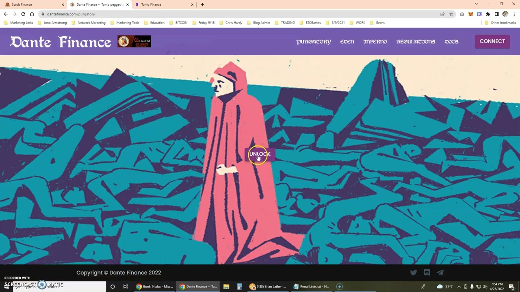Screen dimensions: 520x292
Task: Go to browser home page
Action: 32,14
